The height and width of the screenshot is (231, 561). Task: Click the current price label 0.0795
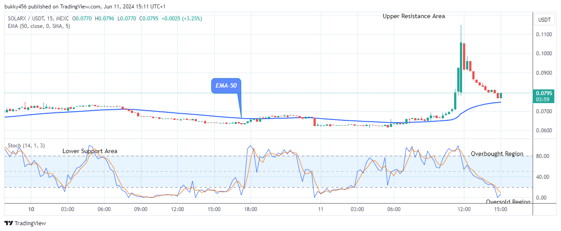pos(544,93)
